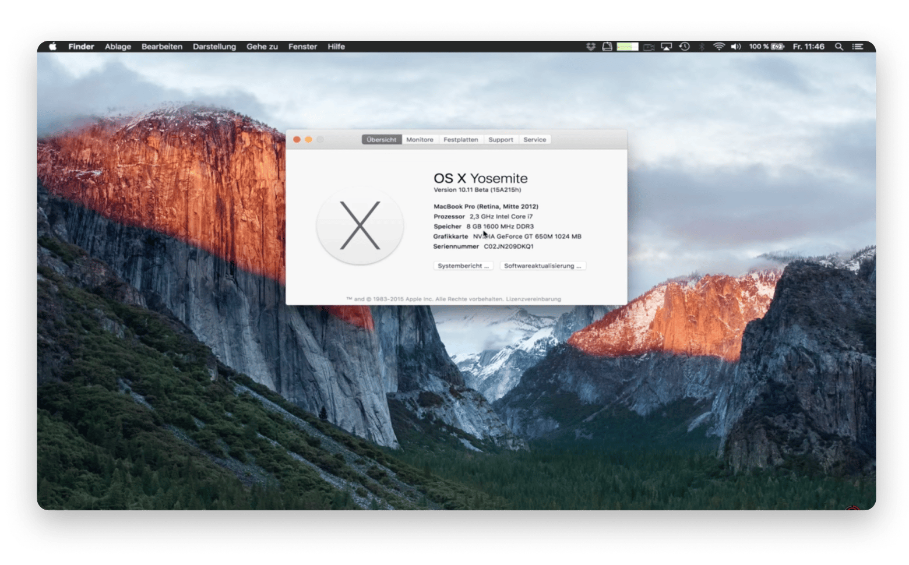The height and width of the screenshot is (565, 909).
Task: Close the About This Mac window
Action: (x=297, y=139)
